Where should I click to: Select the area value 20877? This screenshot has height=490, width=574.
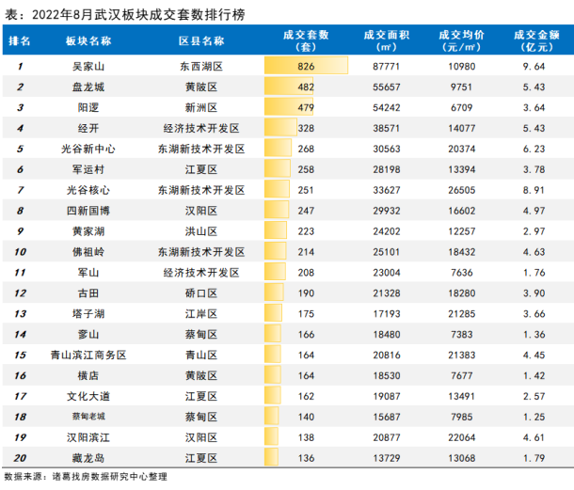(387, 437)
